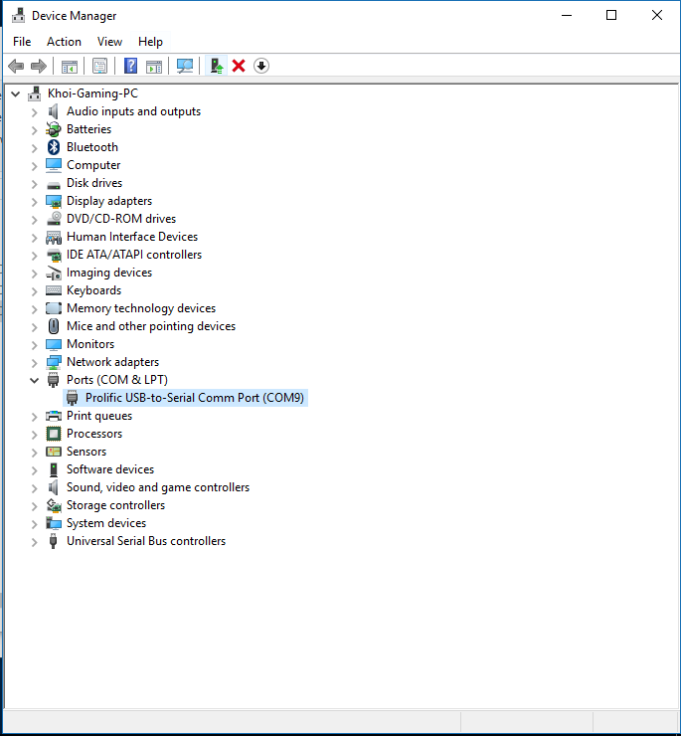
Task: Expand the Software devices chevron
Action: point(34,470)
